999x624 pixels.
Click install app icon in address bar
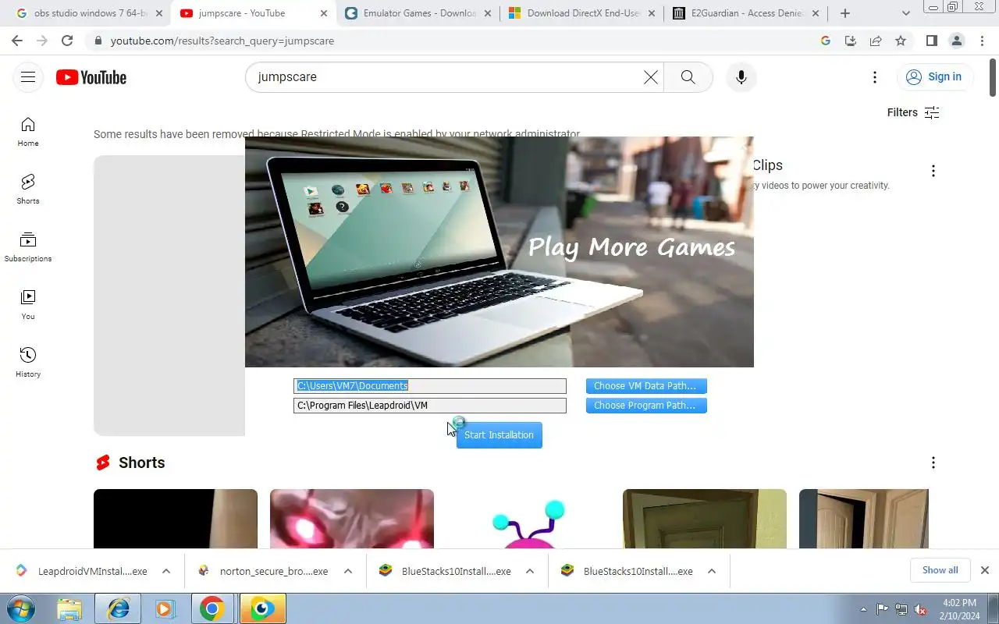(x=851, y=41)
